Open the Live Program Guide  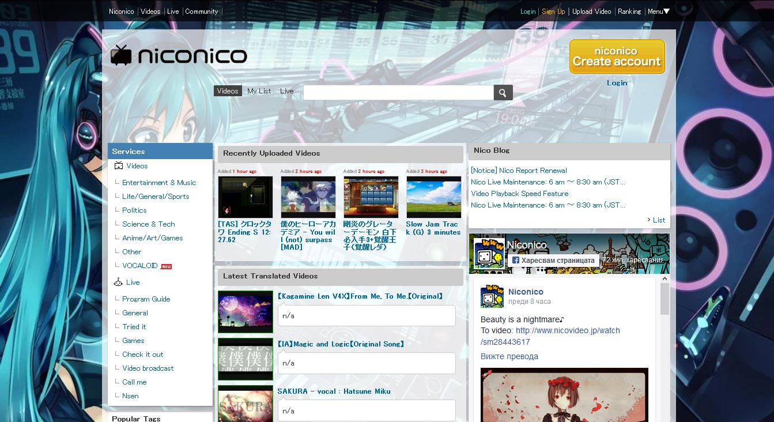146,299
